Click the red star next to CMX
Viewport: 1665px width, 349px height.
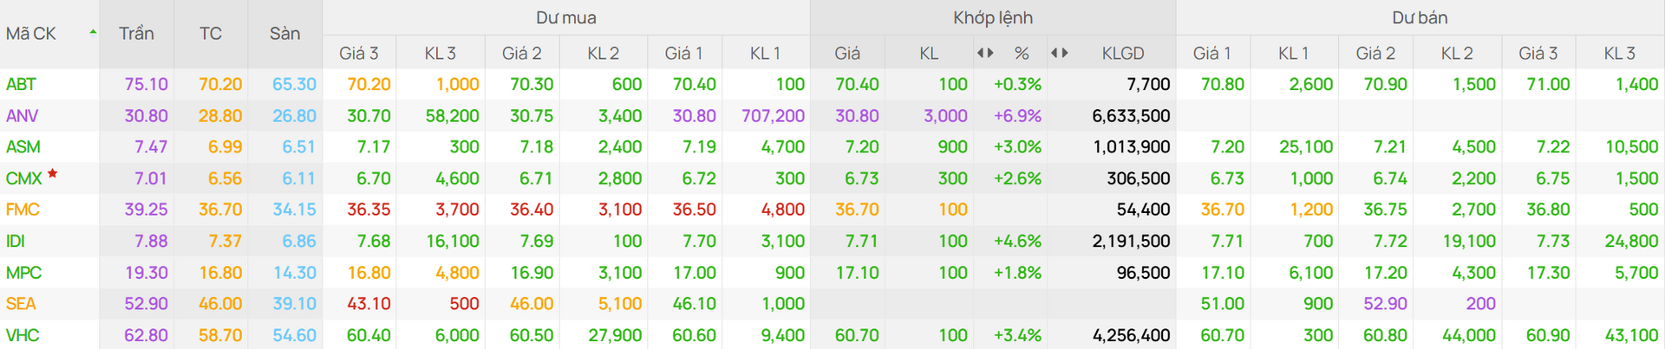click(x=53, y=174)
